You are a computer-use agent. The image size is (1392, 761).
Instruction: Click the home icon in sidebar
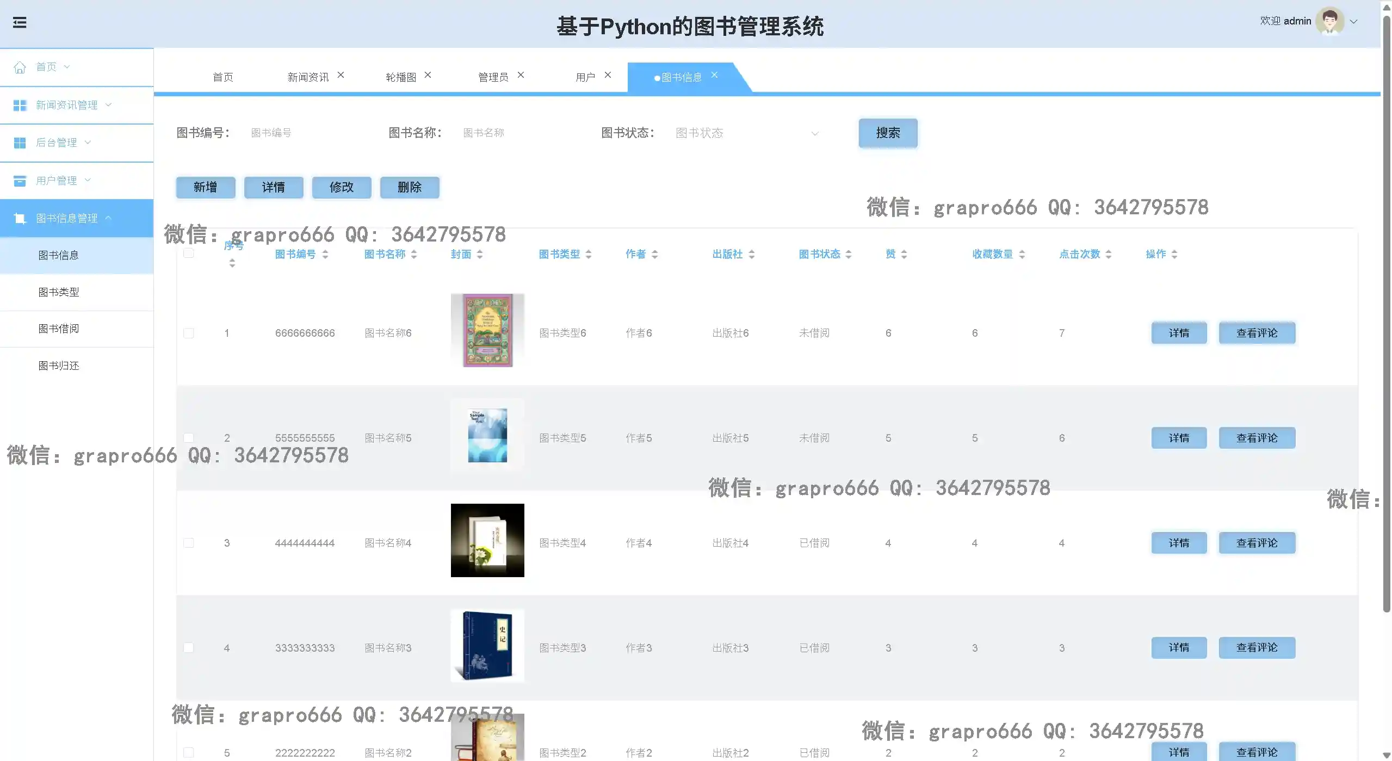(20, 67)
